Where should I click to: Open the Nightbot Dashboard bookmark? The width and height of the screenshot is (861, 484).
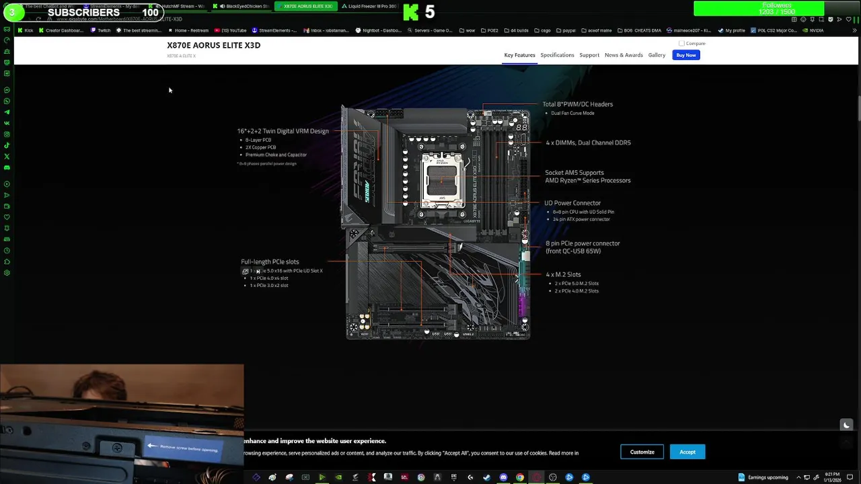[x=378, y=30]
